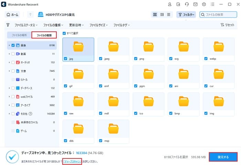Open the mail envelope icon
The width and height of the screenshot is (241, 165).
pos(195,4)
